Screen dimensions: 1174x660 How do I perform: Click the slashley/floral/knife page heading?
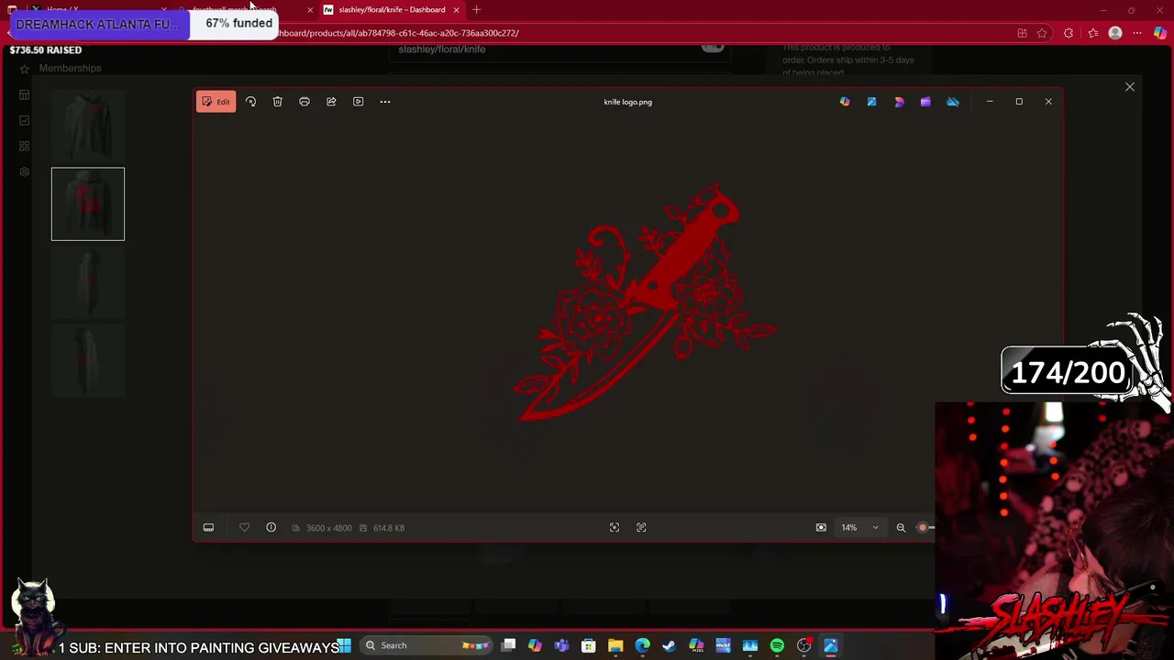coord(442,49)
